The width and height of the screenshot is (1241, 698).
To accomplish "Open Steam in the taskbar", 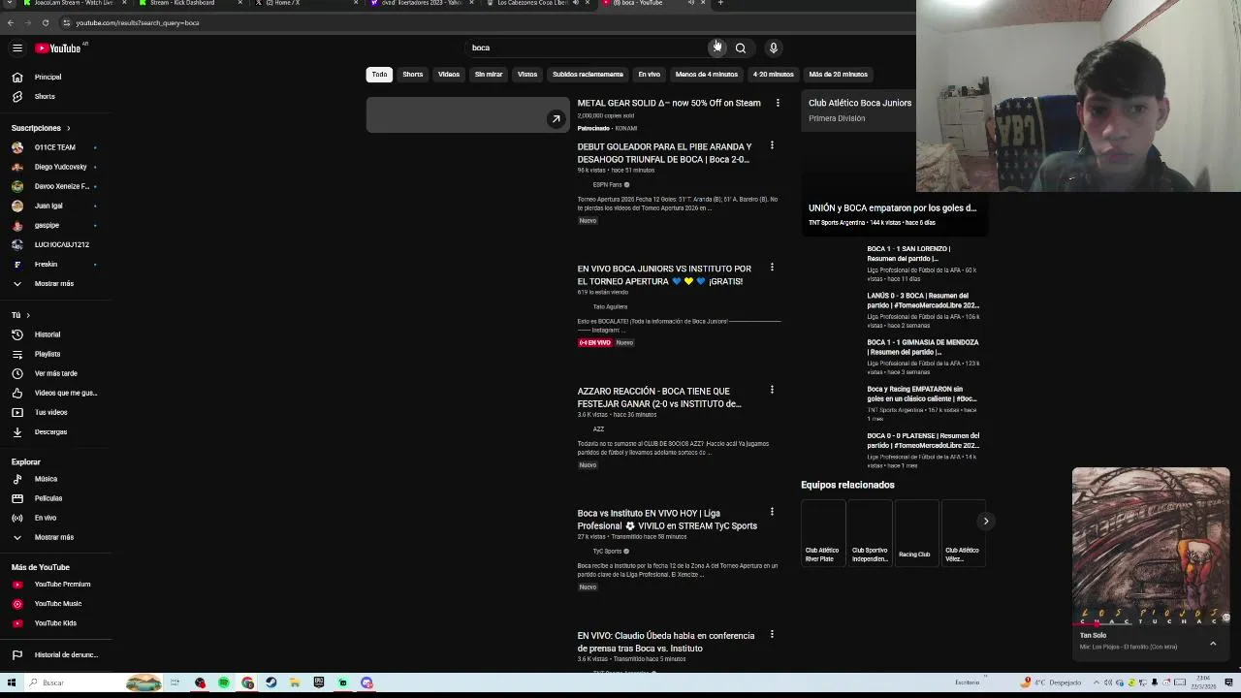I will point(271,682).
